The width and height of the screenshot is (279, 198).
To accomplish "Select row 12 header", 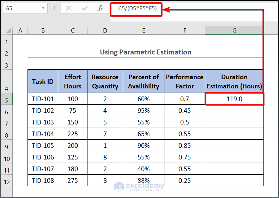I will 6,181.
